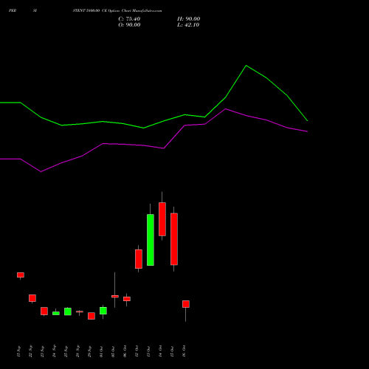Click the red candle above 22 Sep
Screen dimensions: 369x369
[32, 298]
